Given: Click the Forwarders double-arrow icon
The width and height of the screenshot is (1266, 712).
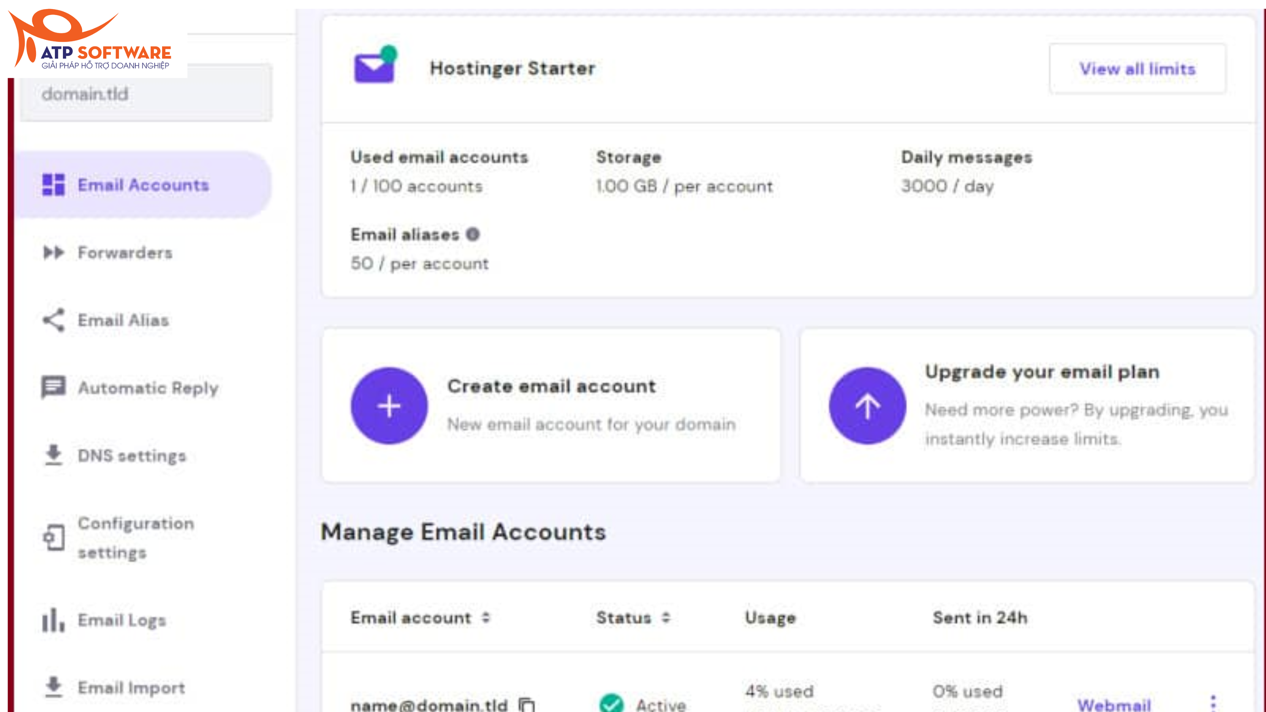Looking at the screenshot, I should pyautogui.click(x=54, y=253).
